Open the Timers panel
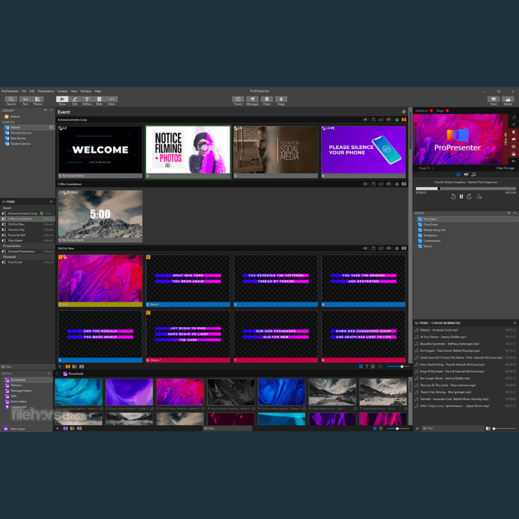This screenshot has width=519, height=519. [x=238, y=100]
